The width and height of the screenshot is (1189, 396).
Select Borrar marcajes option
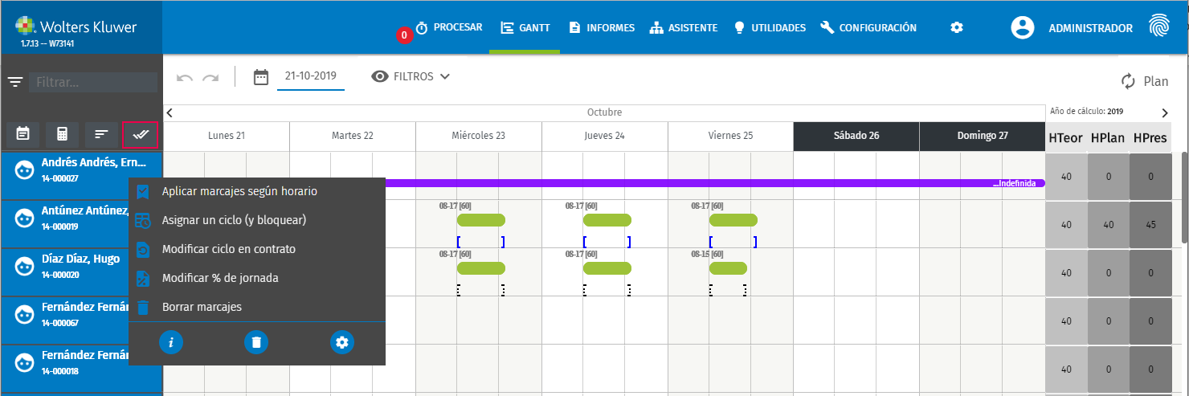click(x=257, y=307)
